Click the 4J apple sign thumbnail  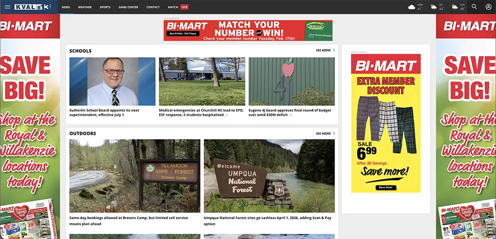point(292,81)
